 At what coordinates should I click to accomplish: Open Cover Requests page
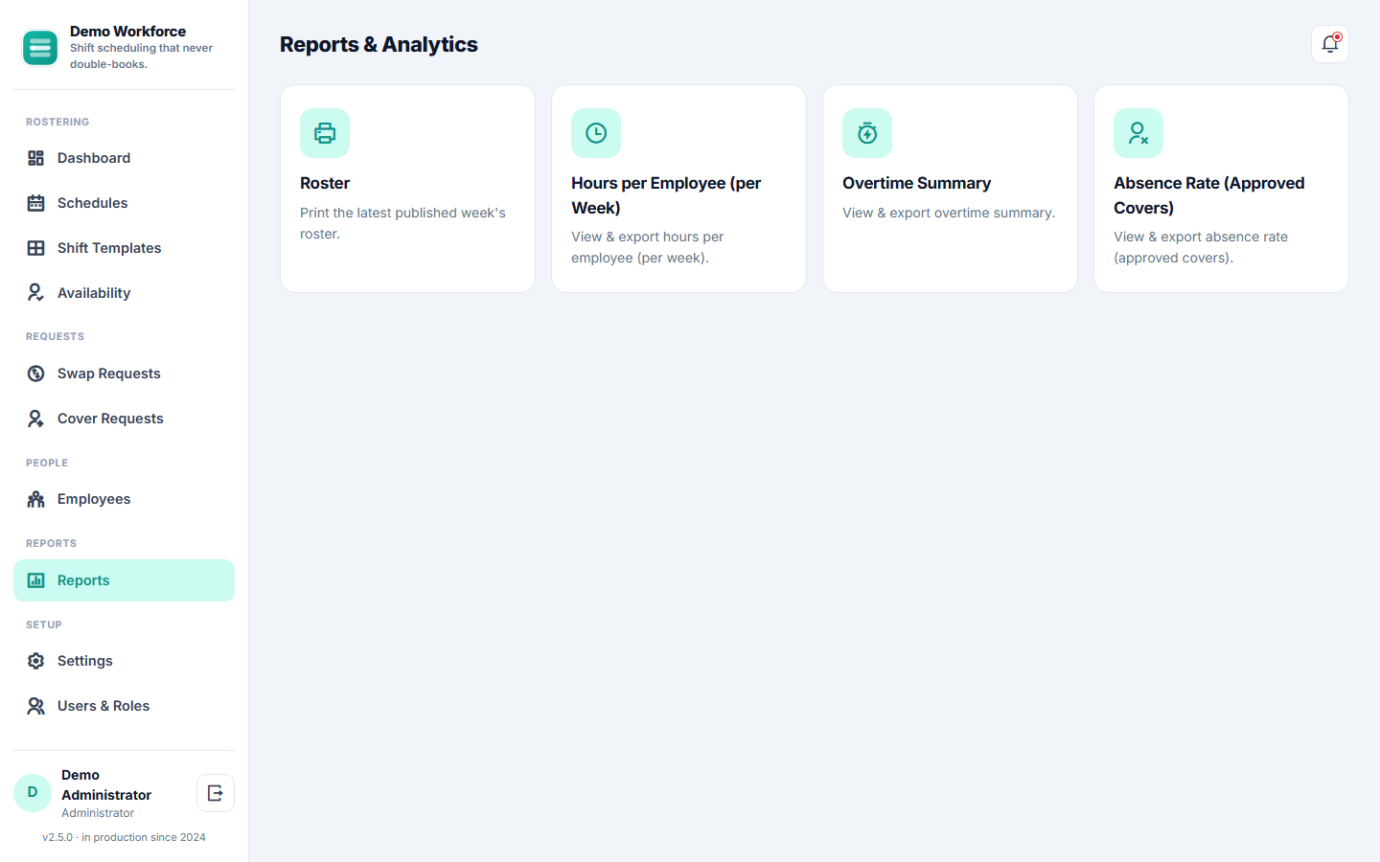(124, 419)
